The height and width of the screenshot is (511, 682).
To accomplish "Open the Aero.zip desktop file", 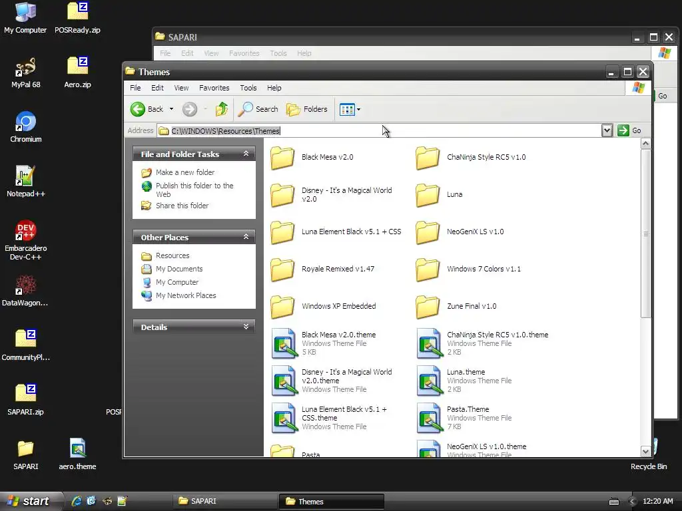I will [x=77, y=73].
